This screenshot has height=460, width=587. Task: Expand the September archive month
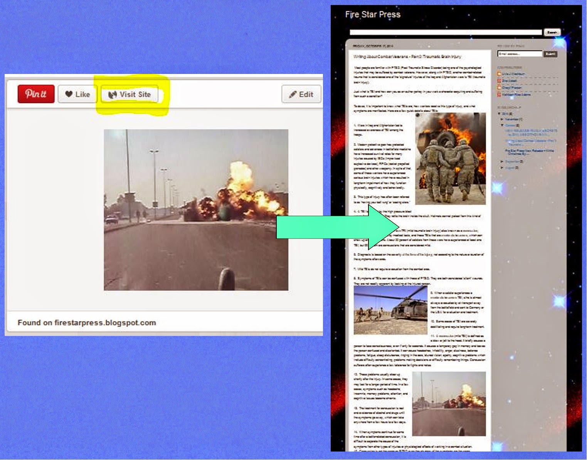(x=502, y=161)
